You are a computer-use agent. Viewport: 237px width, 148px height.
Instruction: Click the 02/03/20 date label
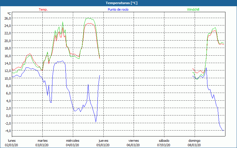click(12, 145)
